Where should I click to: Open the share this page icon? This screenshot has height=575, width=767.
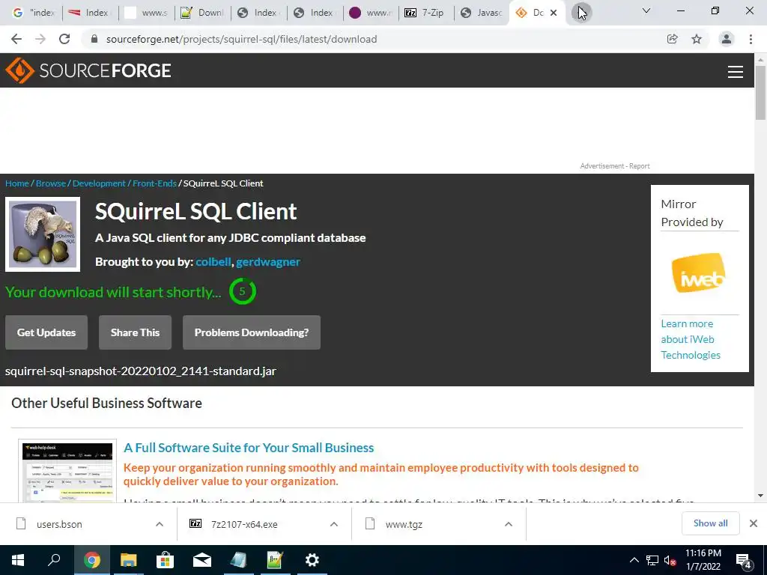coord(673,39)
